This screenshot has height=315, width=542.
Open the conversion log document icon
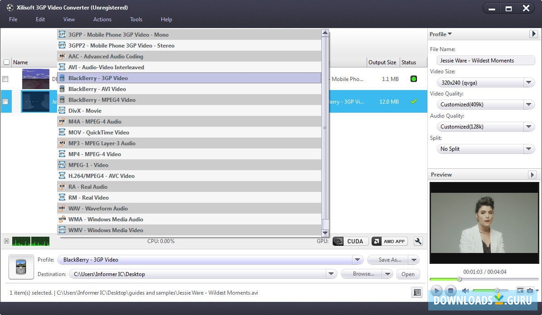416,292
